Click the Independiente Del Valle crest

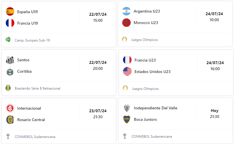(127, 108)
